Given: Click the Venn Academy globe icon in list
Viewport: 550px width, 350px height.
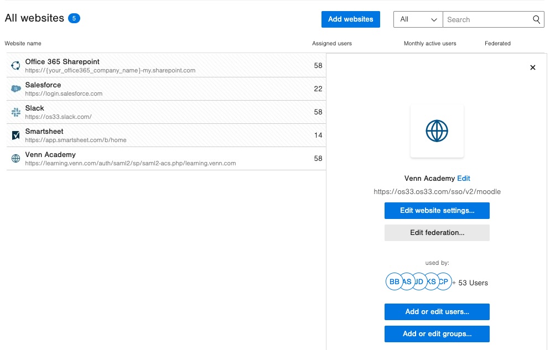Looking at the screenshot, I should click(x=16, y=158).
